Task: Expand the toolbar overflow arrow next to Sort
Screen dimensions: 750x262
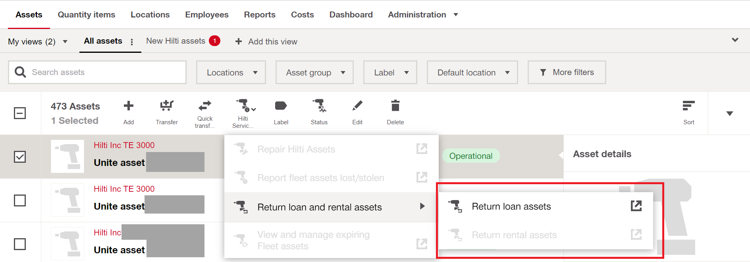Action: coord(729,114)
